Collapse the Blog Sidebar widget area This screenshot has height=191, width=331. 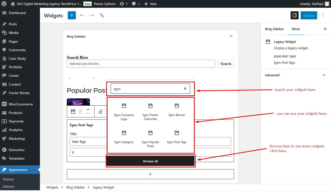(231, 36)
